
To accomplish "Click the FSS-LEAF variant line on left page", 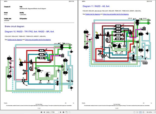I will [25, 36].
